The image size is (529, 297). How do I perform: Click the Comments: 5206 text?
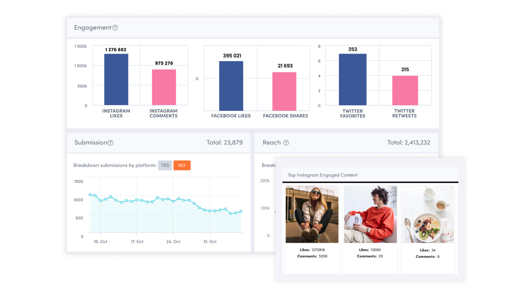pyautogui.click(x=312, y=257)
